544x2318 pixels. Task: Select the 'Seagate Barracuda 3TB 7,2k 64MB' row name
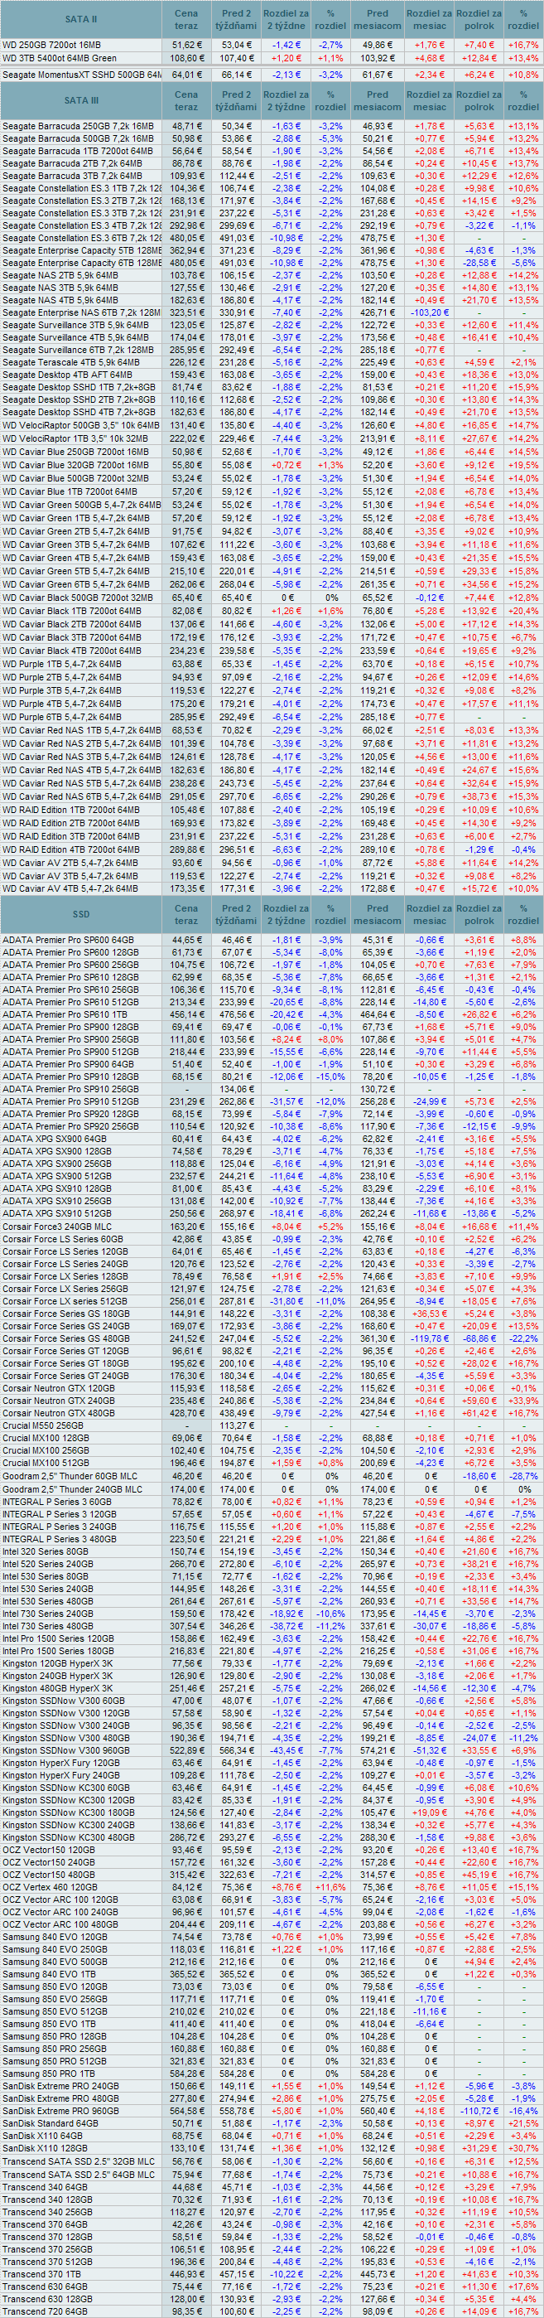pos(73,177)
